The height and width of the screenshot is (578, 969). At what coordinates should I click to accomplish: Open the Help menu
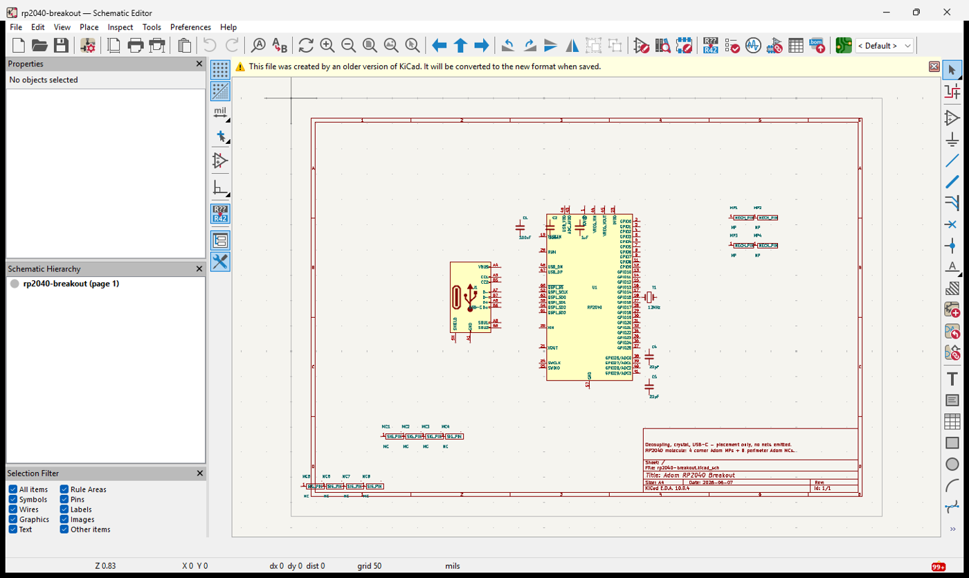pos(228,27)
